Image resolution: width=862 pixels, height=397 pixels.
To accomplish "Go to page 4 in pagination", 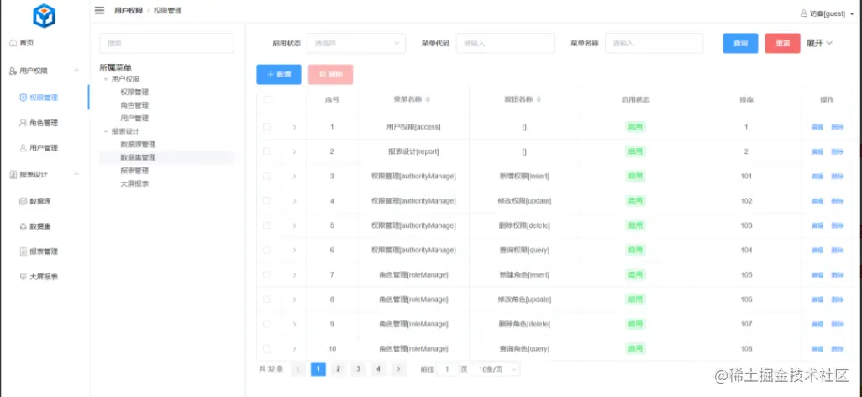I will coord(378,369).
